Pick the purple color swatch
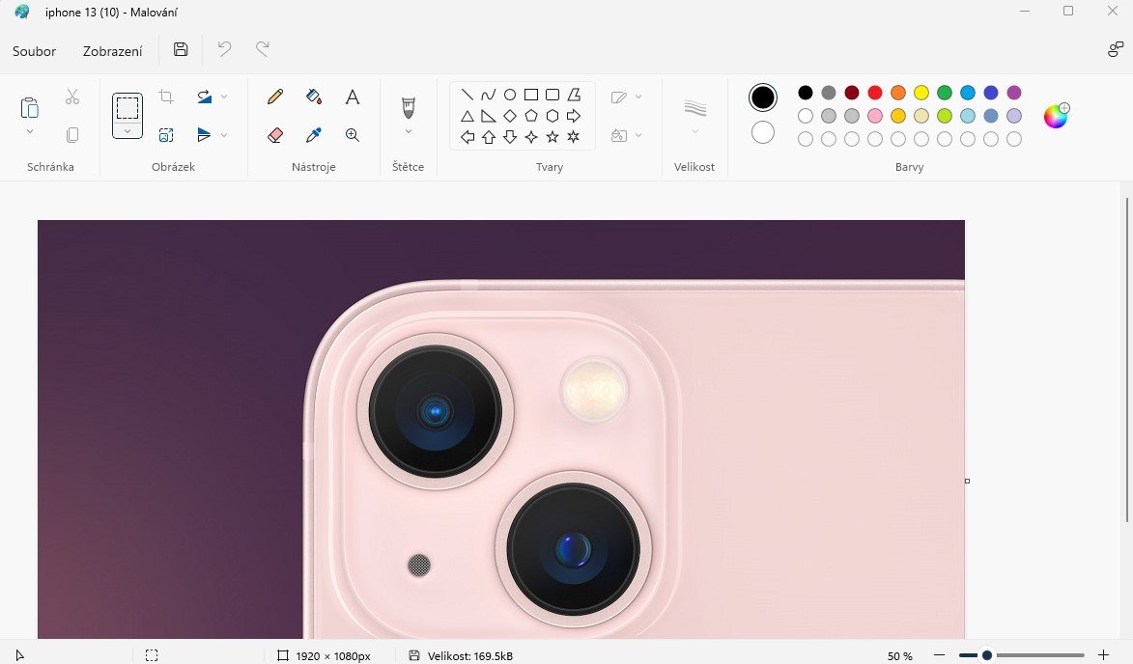1133x664 pixels. 1014,93
